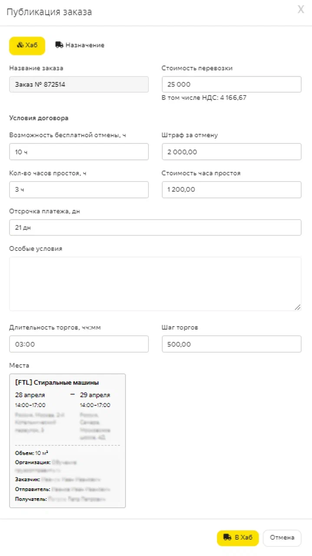The width and height of the screenshot is (312, 556).
Task: Switch to the Назначение tab
Action: [80, 45]
